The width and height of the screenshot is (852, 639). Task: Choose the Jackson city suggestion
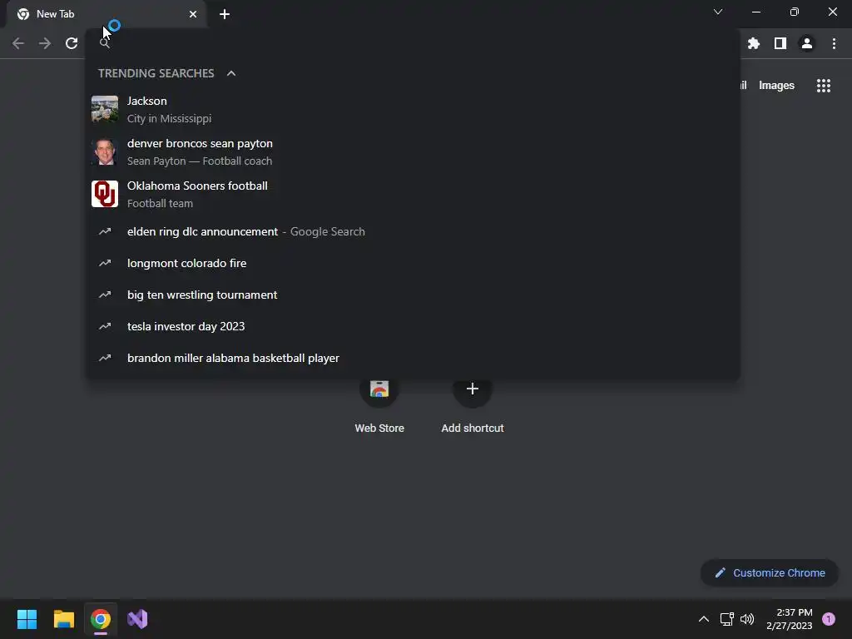[413, 109]
